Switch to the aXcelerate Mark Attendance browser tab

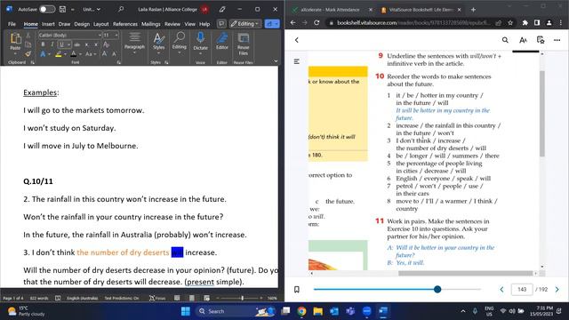330,10
